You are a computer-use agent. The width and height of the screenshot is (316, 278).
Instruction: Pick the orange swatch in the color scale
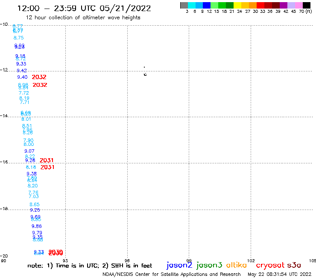click(x=253, y=5)
